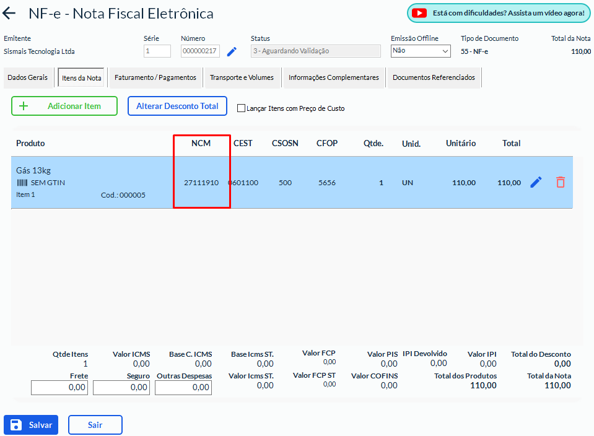Viewport: 594px width, 436px height.
Task: Click the Sair button
Action: click(95, 425)
